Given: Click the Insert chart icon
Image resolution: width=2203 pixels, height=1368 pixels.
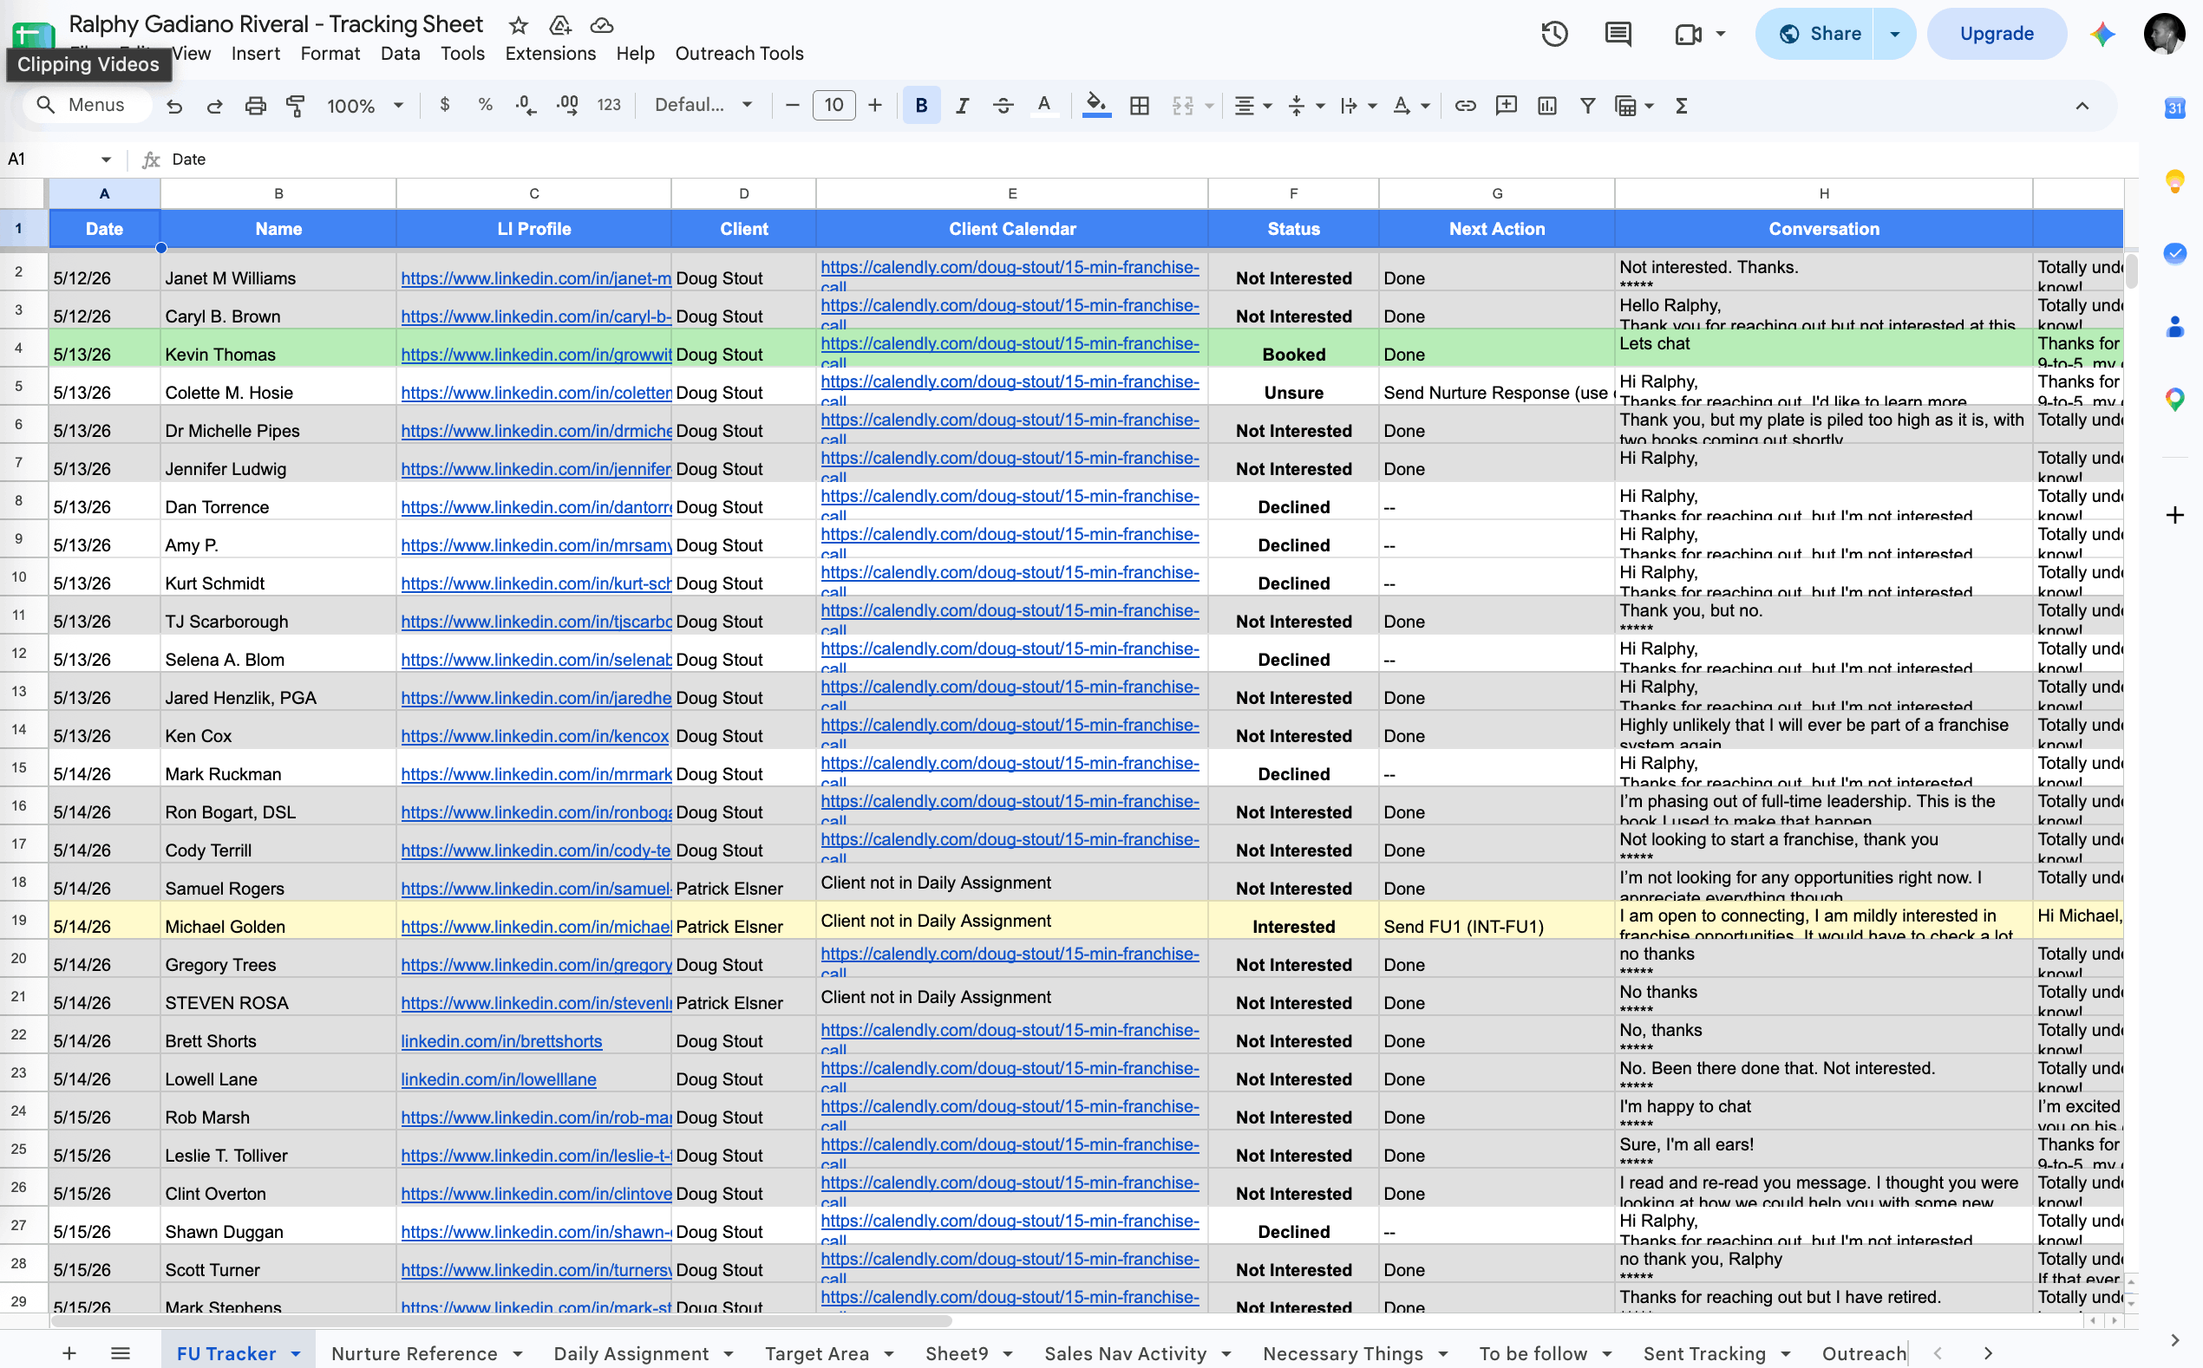Looking at the screenshot, I should 1546,106.
